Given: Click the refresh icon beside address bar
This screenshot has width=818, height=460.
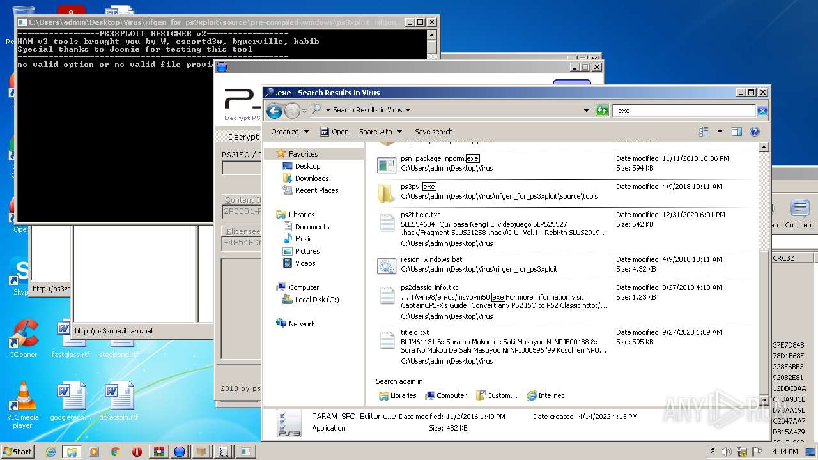Looking at the screenshot, I should point(601,111).
